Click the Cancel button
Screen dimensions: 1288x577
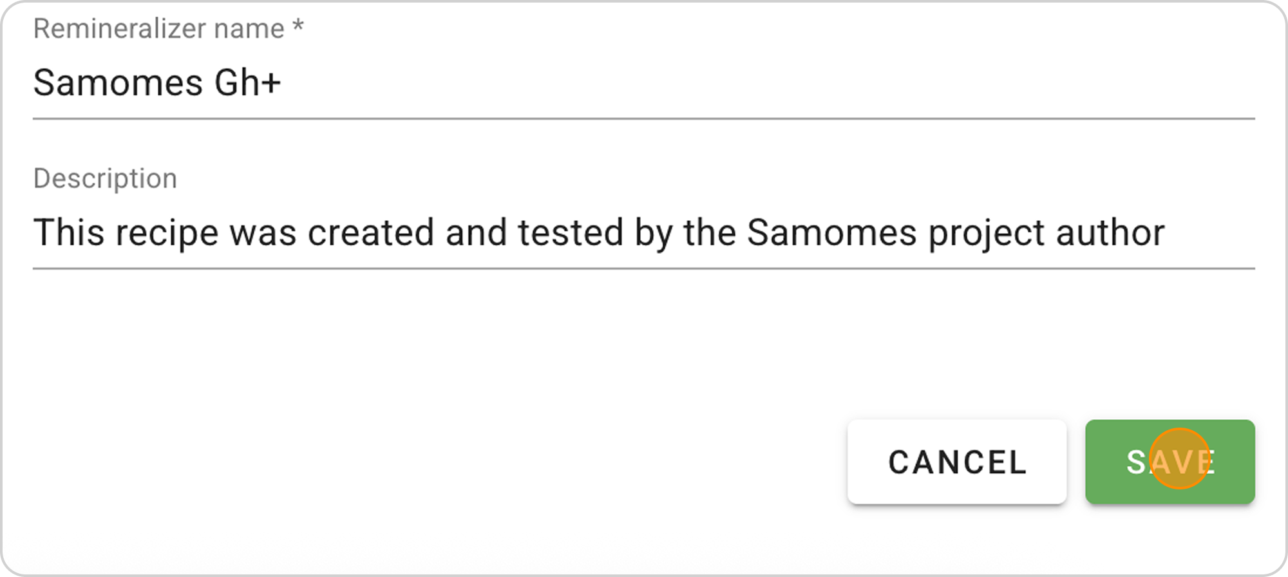pos(957,462)
